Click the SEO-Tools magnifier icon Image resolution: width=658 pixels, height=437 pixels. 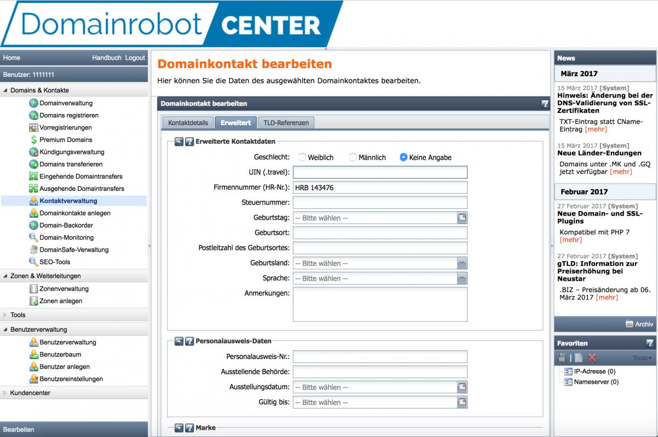click(34, 262)
